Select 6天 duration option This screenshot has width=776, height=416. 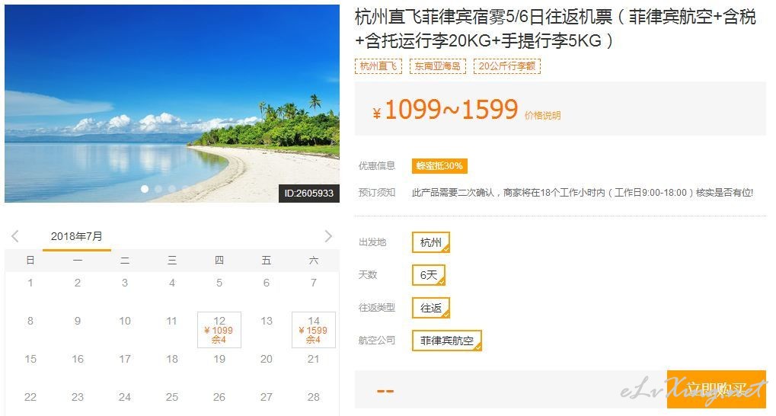[429, 275]
